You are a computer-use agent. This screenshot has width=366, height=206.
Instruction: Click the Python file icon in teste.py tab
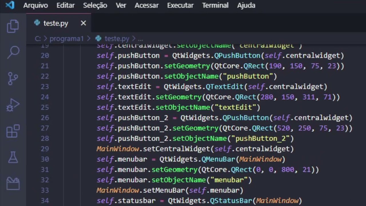[x=37, y=23]
